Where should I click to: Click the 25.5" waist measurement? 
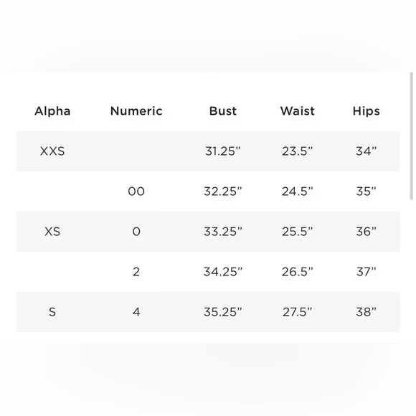point(298,232)
